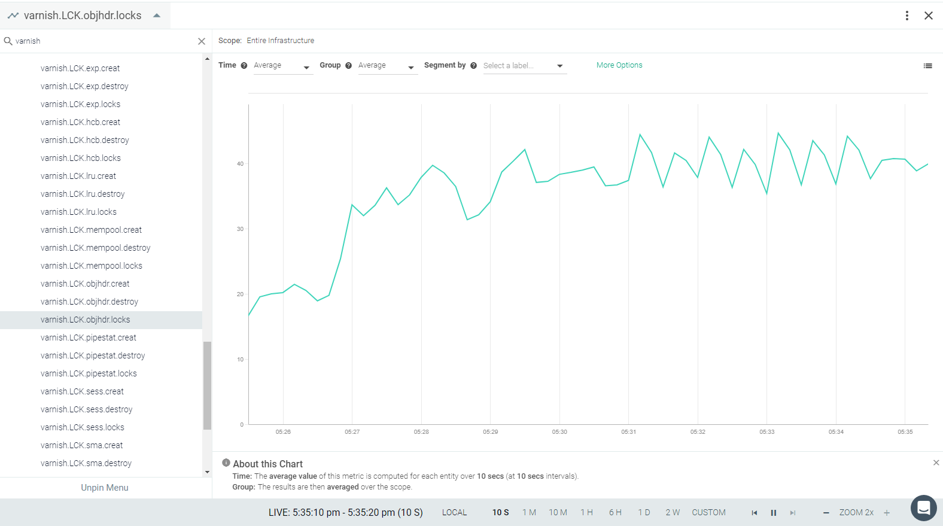This screenshot has height=526, width=943.
Task: Select the 1 M time range
Action: click(529, 513)
